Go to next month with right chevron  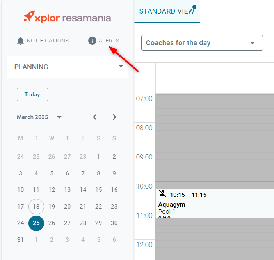114,117
